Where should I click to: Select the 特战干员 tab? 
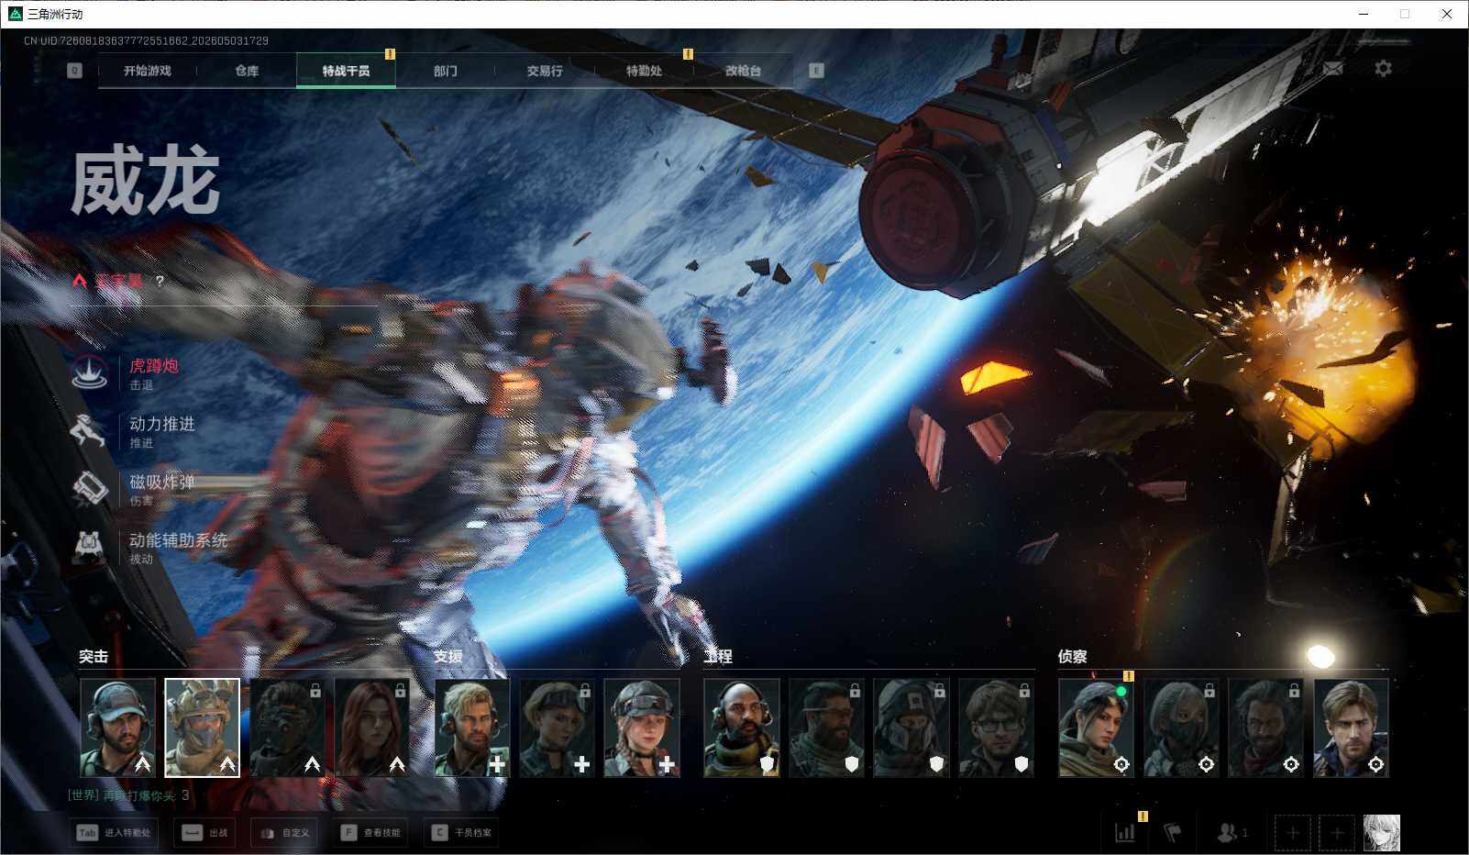pos(346,71)
